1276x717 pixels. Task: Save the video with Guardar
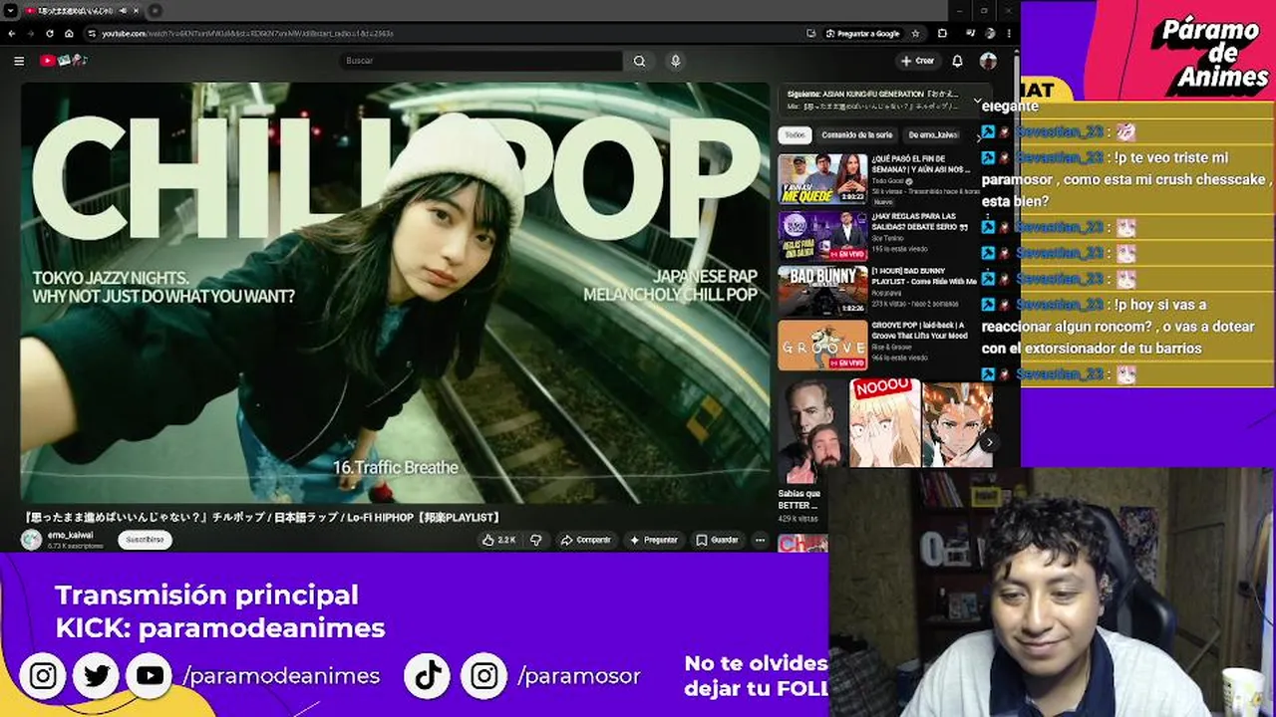pos(718,540)
